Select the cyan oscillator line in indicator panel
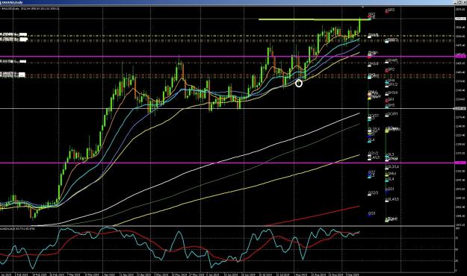Image resolution: width=467 pixels, height=276 pixels. point(179,233)
